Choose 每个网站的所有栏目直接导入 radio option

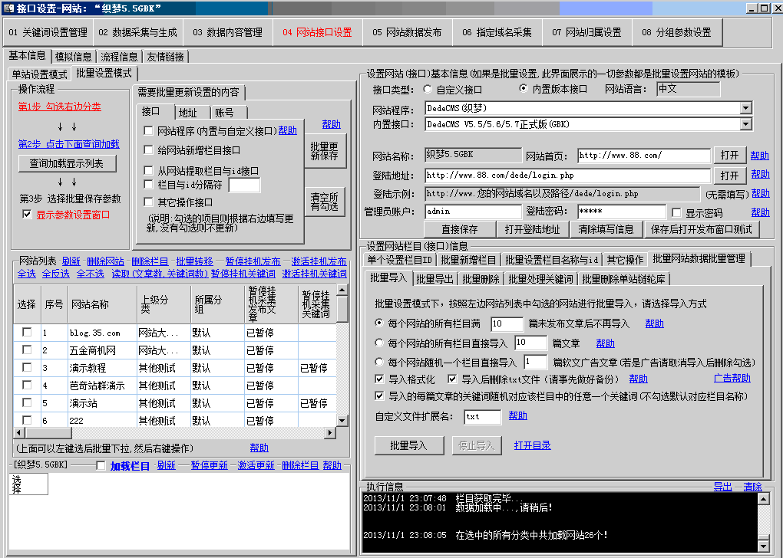(x=379, y=343)
